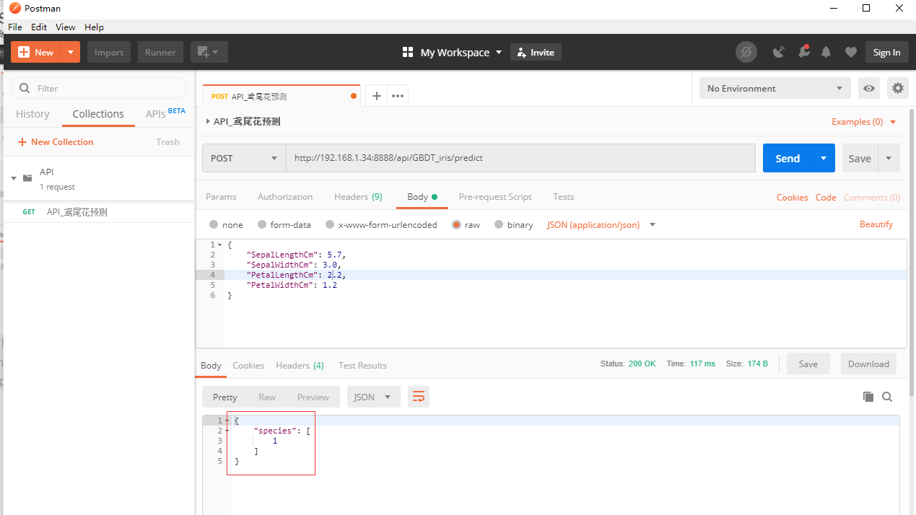This screenshot has width=916, height=515.
Task: Open the response JSON format dropdown
Action: pos(374,397)
